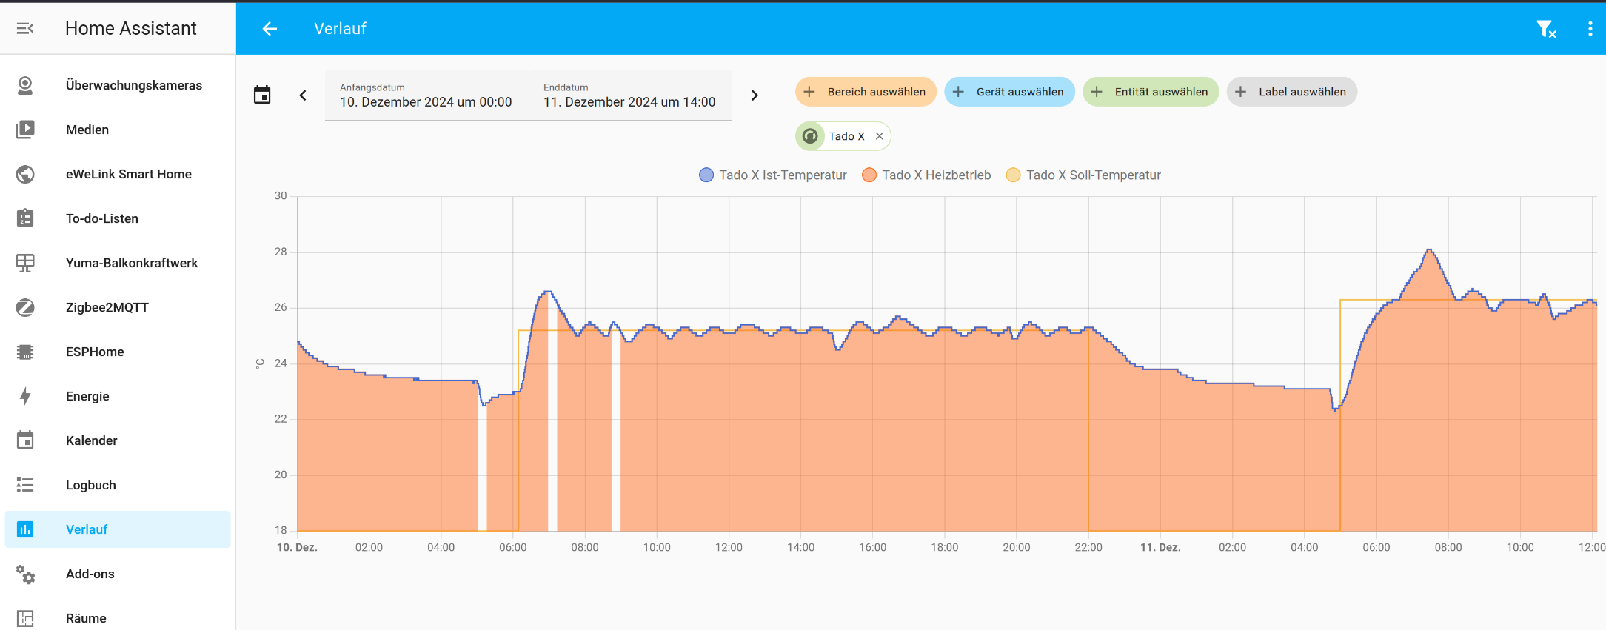Open Kalender in the sidebar
The width and height of the screenshot is (1606, 630).
click(118, 440)
